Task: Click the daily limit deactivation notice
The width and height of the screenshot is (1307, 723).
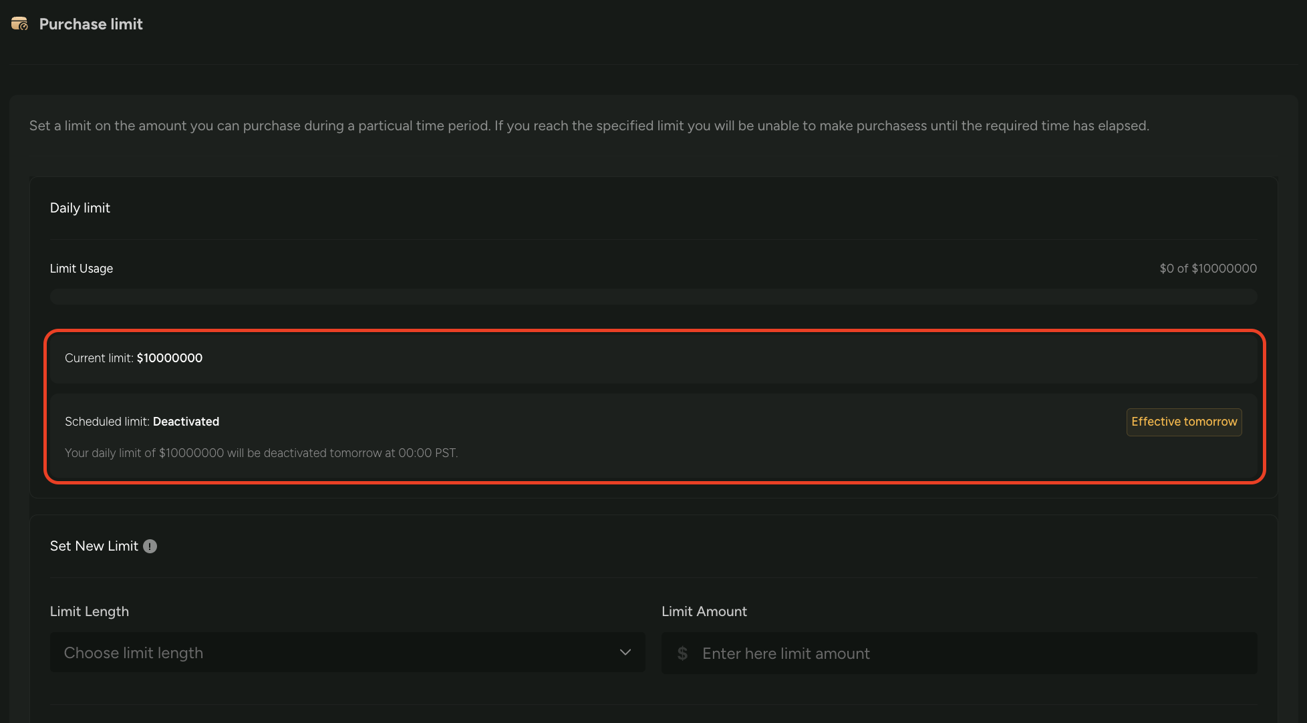Action: [261, 452]
